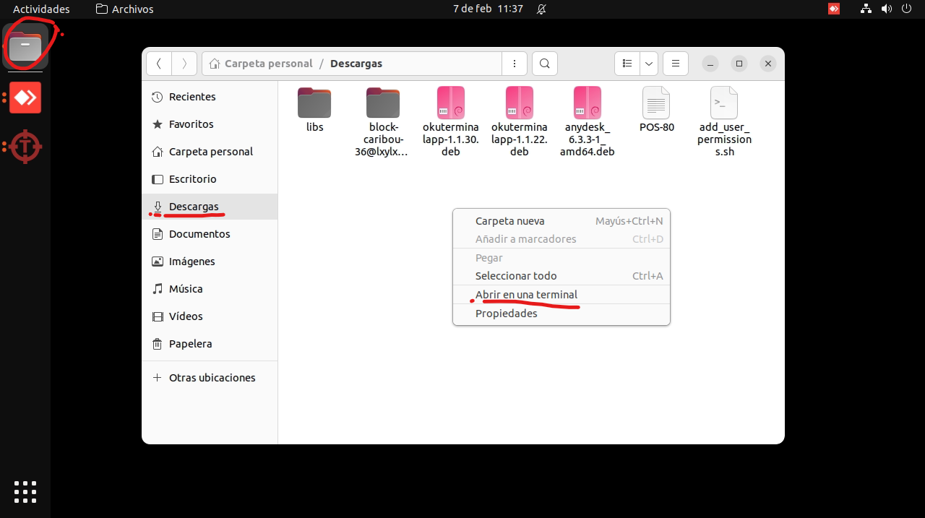Toggle list view layout button

coord(627,64)
